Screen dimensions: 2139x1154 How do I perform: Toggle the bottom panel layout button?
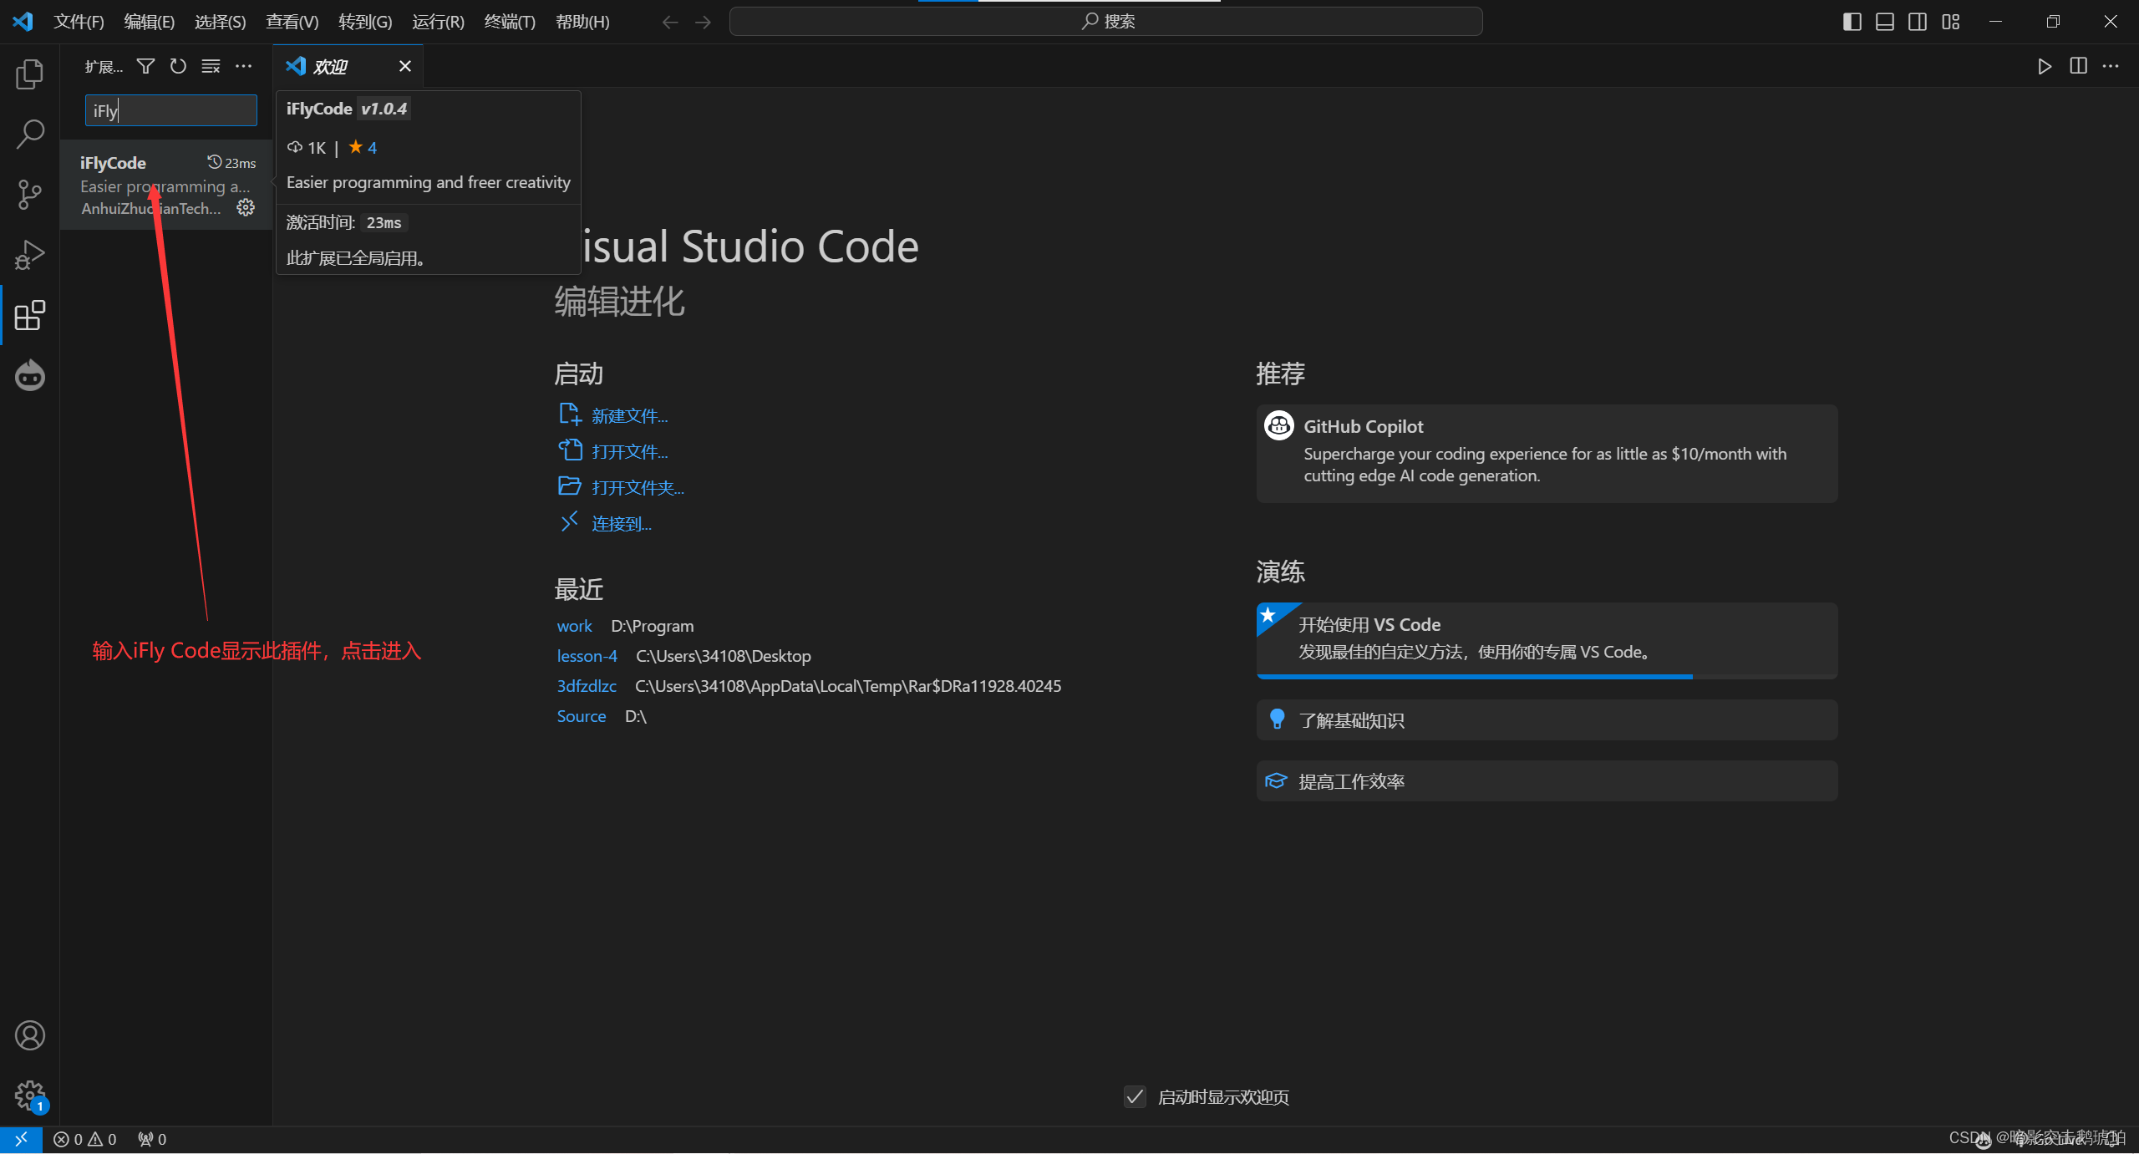pos(1884,22)
